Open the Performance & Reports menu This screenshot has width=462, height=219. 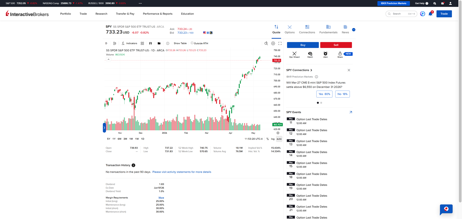point(158,14)
